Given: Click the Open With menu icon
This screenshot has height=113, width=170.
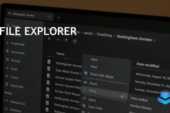Looking at the screenshot, I should [84, 105].
